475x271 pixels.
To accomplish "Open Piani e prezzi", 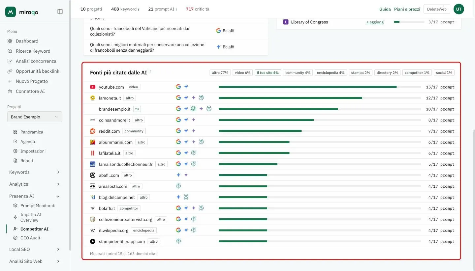I will pos(407,9).
